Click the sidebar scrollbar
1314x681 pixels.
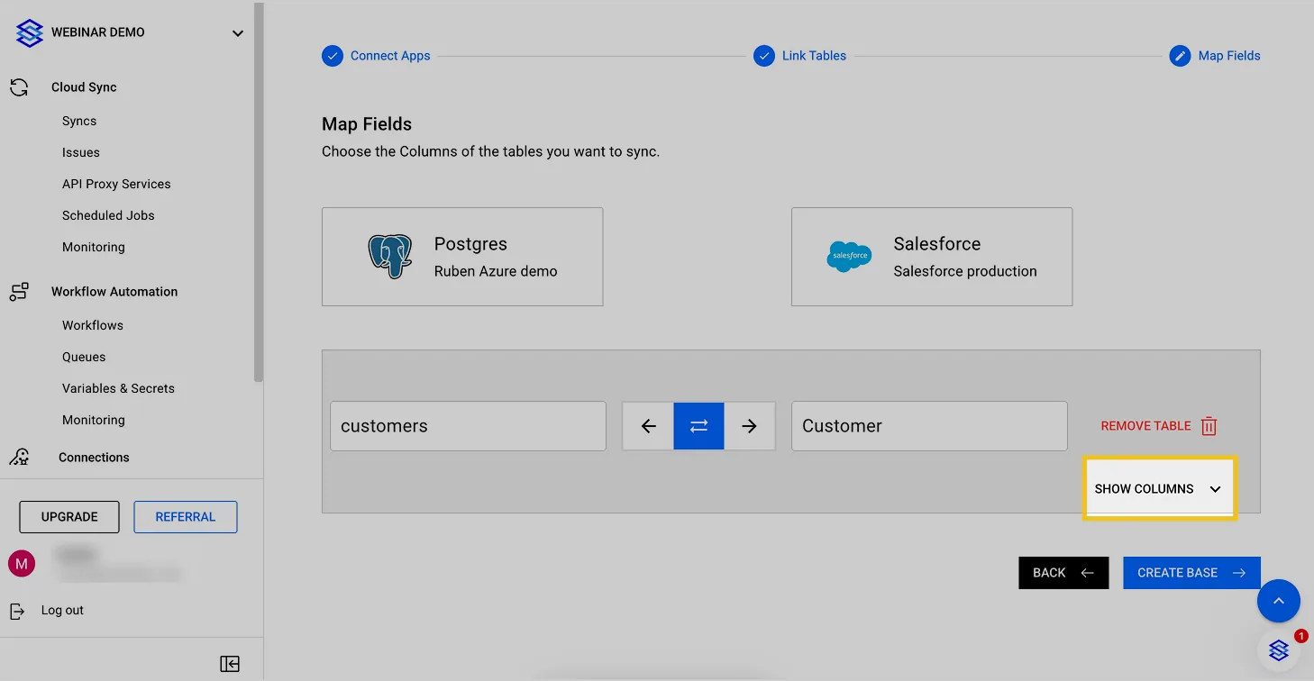260,193
